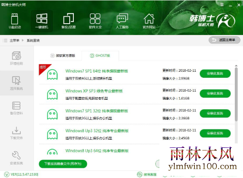
Task: Install Windows7 SP1 64位 system
Action: point(215,73)
